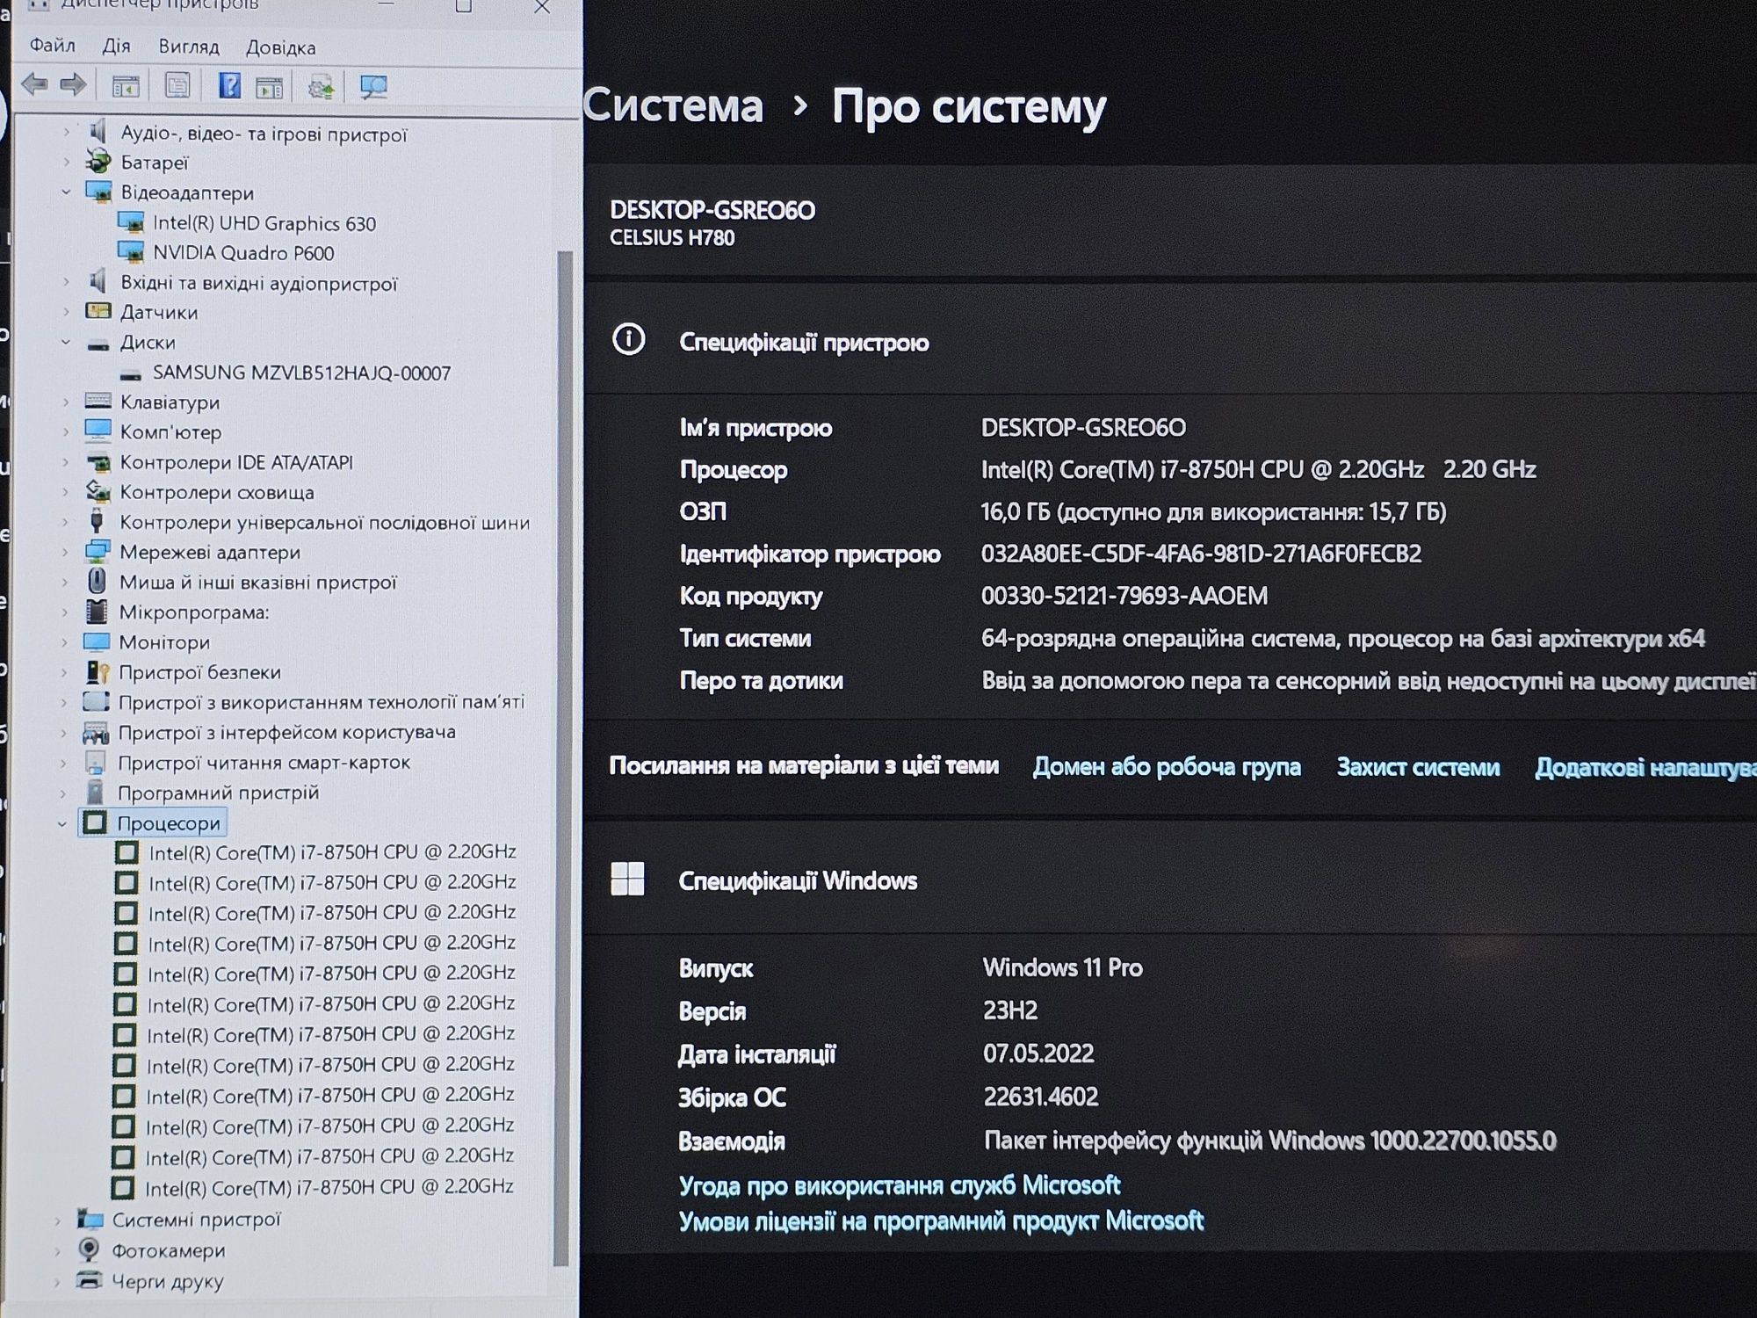Expand the Контролери IDE ATA/ATAPI node

click(x=66, y=461)
